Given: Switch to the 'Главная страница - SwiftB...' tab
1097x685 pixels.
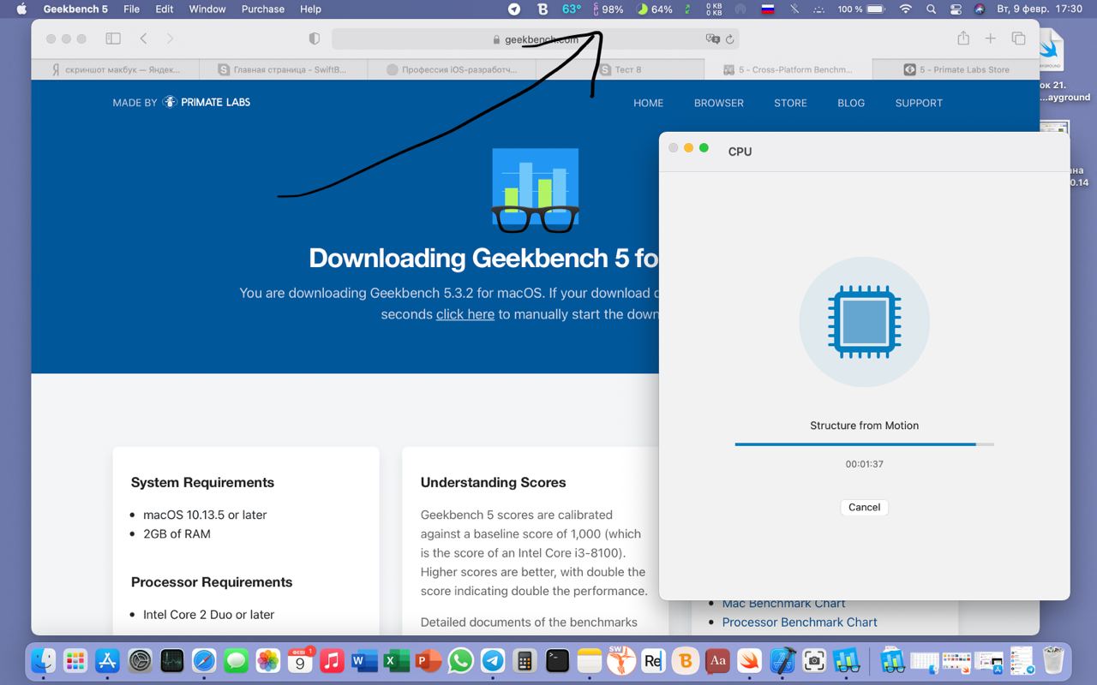Looking at the screenshot, I should [x=283, y=69].
